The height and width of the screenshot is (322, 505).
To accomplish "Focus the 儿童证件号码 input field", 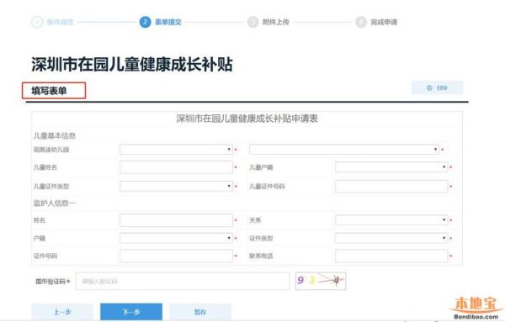I will (x=391, y=187).
